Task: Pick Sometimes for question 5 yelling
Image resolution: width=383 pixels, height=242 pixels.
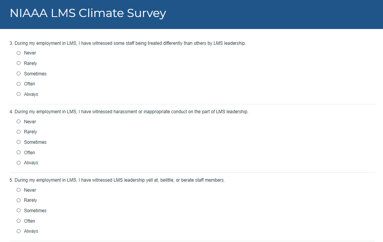Action: [x=19, y=210]
